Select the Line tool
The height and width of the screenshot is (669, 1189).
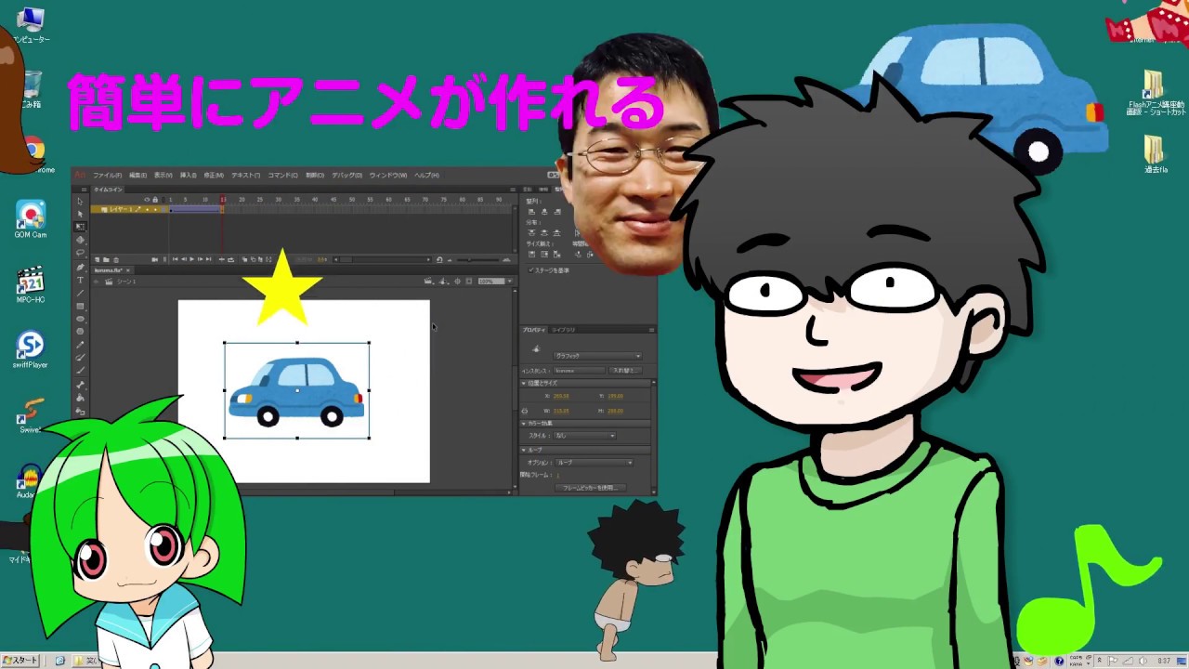80,293
